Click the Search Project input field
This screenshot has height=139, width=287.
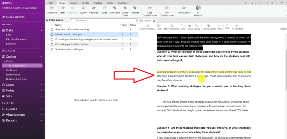point(104,20)
